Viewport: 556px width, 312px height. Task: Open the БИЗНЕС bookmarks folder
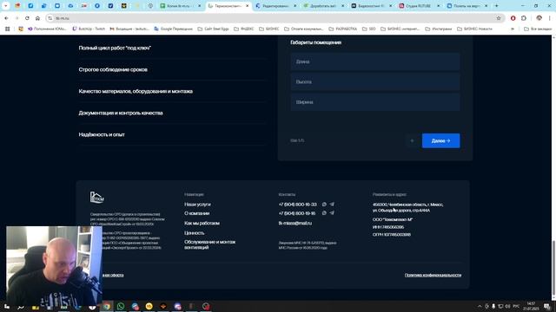pos(268,29)
